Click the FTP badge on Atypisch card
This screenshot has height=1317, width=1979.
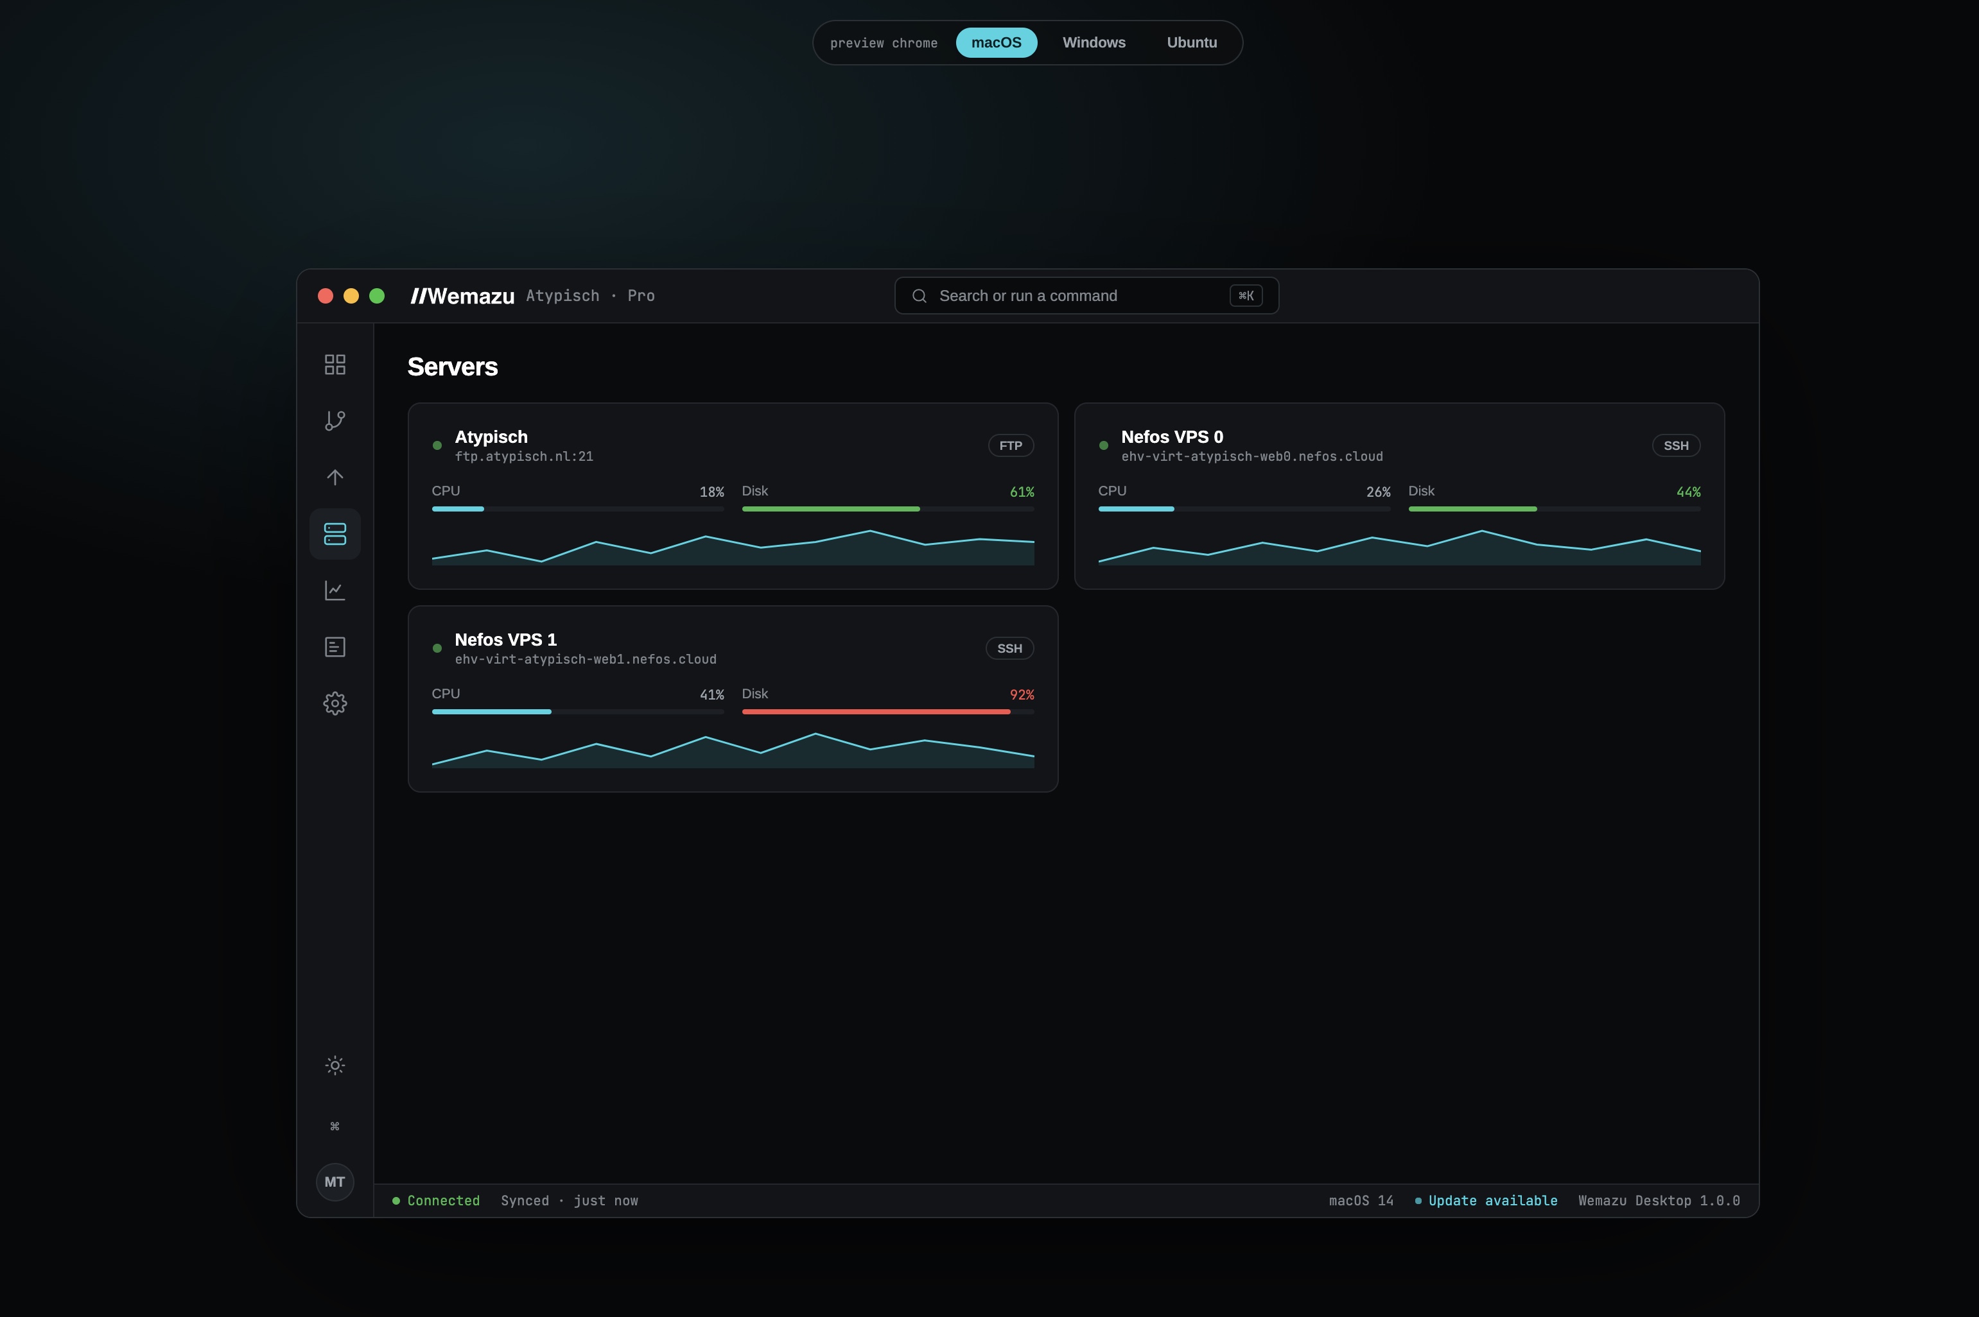click(1011, 445)
